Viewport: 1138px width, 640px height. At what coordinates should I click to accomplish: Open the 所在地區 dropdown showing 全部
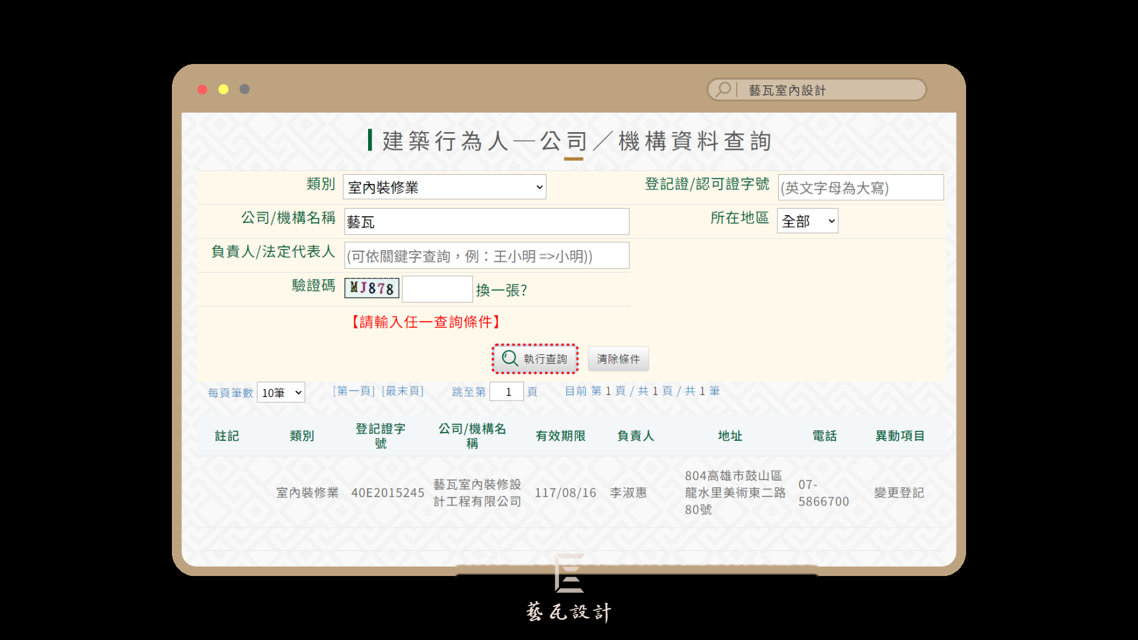(807, 221)
